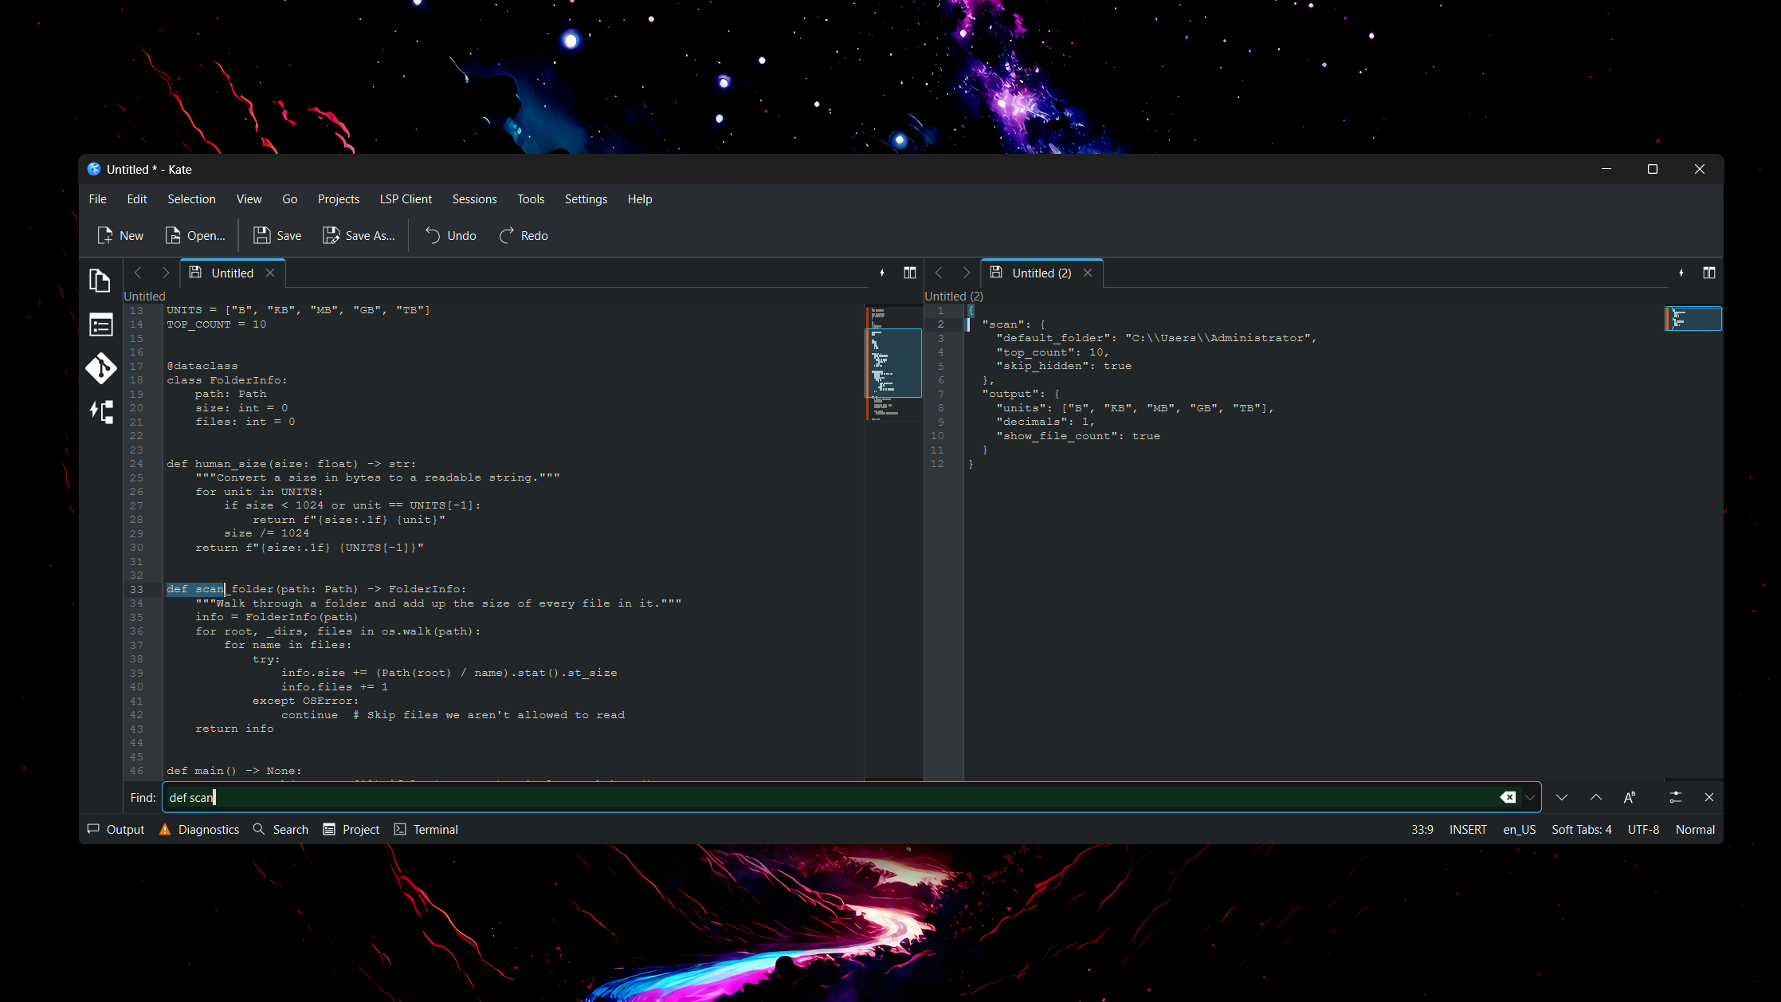
Task: Open the Symbols outline sidebar icon
Action: 100,412
